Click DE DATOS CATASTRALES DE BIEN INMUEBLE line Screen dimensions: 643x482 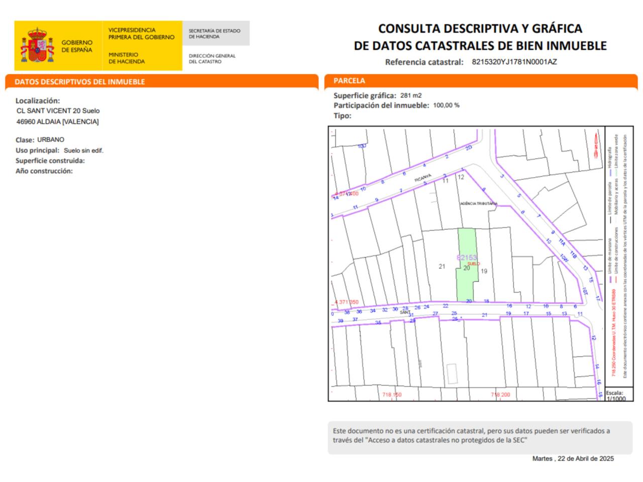(x=480, y=46)
